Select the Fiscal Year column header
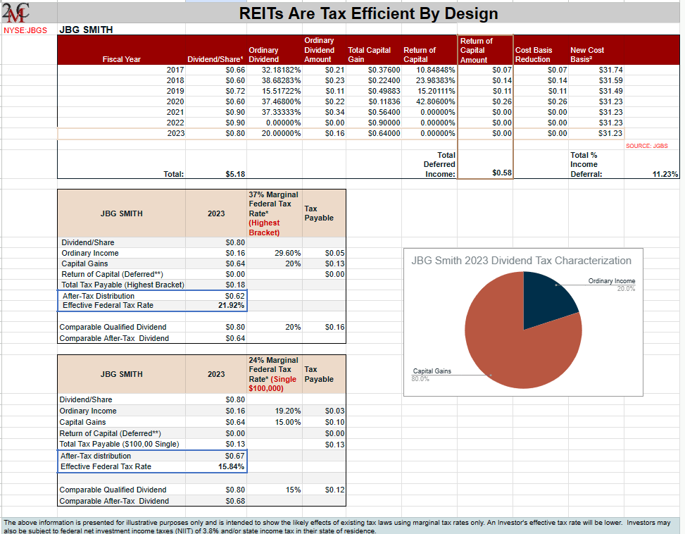685x534 pixels. 122,59
